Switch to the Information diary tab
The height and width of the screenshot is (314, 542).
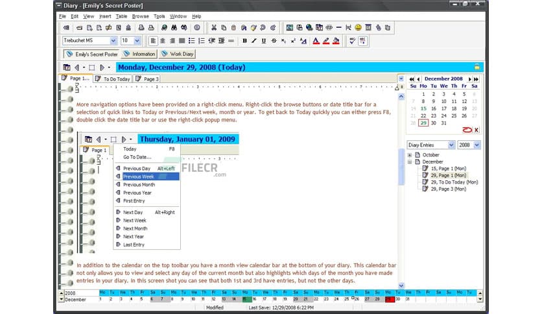click(139, 54)
